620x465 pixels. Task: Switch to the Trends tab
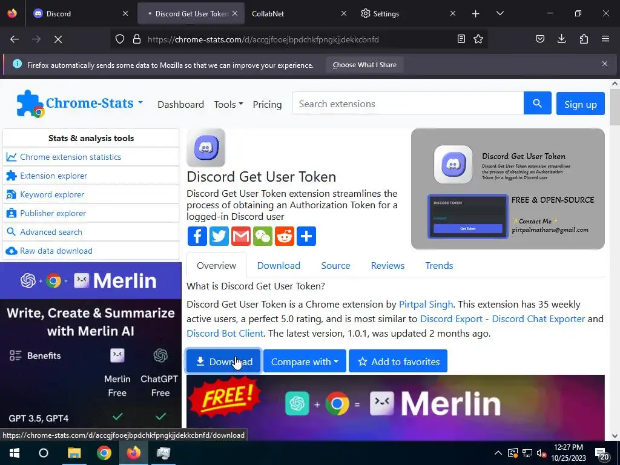pyautogui.click(x=439, y=265)
